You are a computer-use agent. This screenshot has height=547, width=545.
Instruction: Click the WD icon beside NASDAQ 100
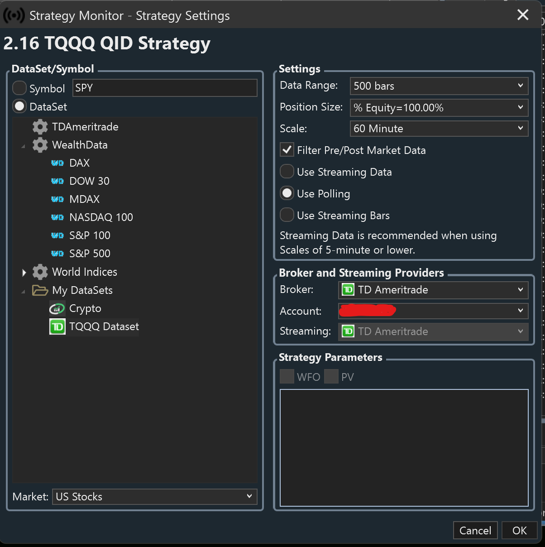coord(57,217)
